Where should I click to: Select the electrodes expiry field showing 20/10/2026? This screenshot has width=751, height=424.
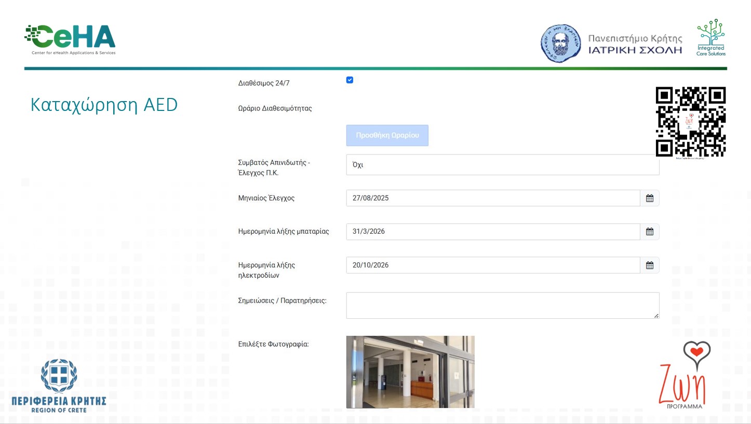(x=492, y=265)
